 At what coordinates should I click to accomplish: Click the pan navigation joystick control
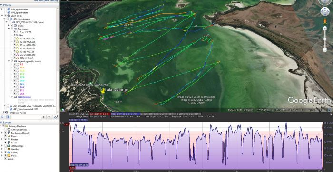click(325, 11)
